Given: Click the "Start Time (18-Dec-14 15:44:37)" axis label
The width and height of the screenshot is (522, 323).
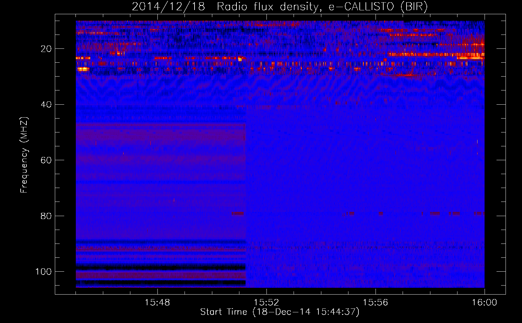Looking at the screenshot, I should coord(280,312).
